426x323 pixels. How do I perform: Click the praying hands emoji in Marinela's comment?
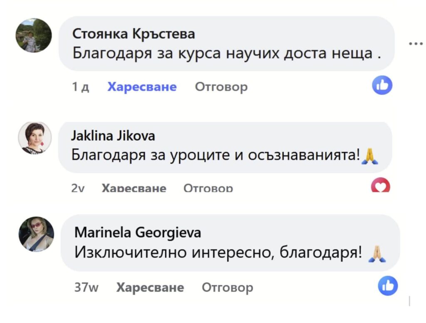coord(377,253)
